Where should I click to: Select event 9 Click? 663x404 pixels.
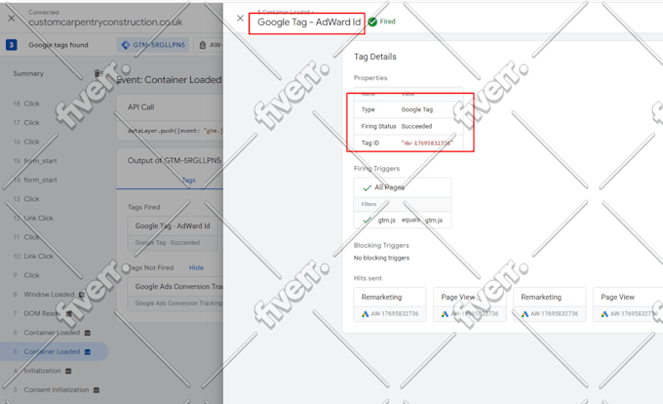[x=26, y=275]
